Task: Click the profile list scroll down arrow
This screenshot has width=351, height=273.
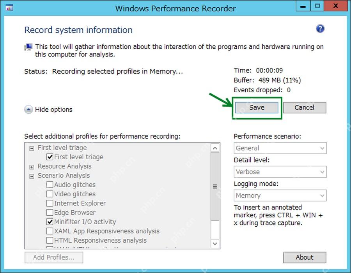Action: (215, 244)
